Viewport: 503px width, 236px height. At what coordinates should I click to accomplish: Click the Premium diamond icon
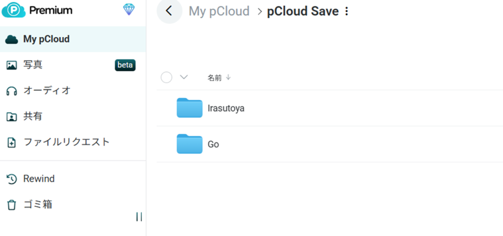coord(129,10)
